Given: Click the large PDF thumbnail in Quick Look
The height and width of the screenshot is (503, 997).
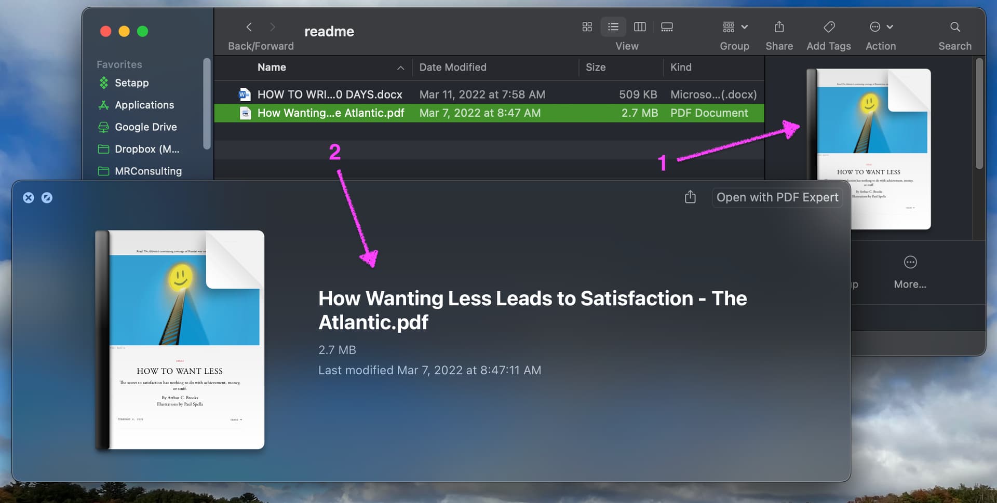Looking at the screenshot, I should (x=180, y=340).
